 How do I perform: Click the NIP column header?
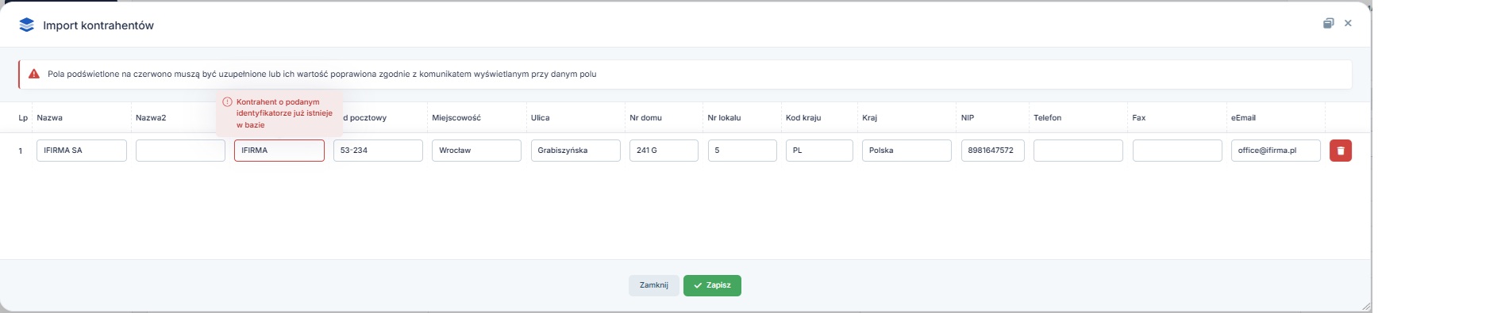(968, 118)
